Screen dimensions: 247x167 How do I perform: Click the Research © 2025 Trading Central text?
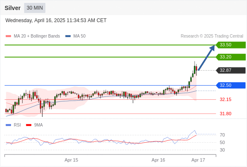[212, 36]
